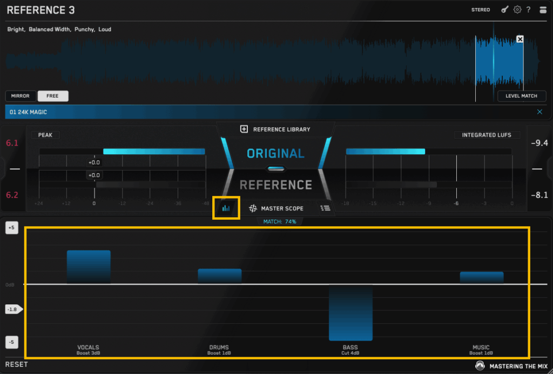
Task: Switch monitoring to REFERENCE
Action: [275, 185]
